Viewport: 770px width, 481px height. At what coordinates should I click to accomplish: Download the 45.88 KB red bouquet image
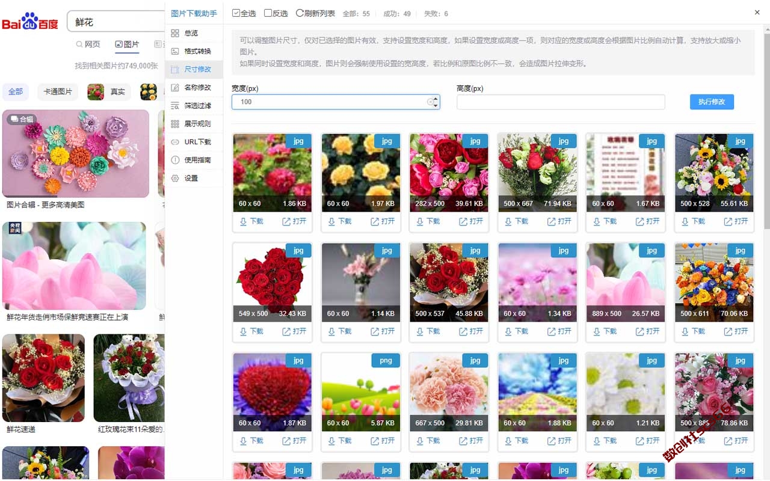pyautogui.click(x=428, y=331)
